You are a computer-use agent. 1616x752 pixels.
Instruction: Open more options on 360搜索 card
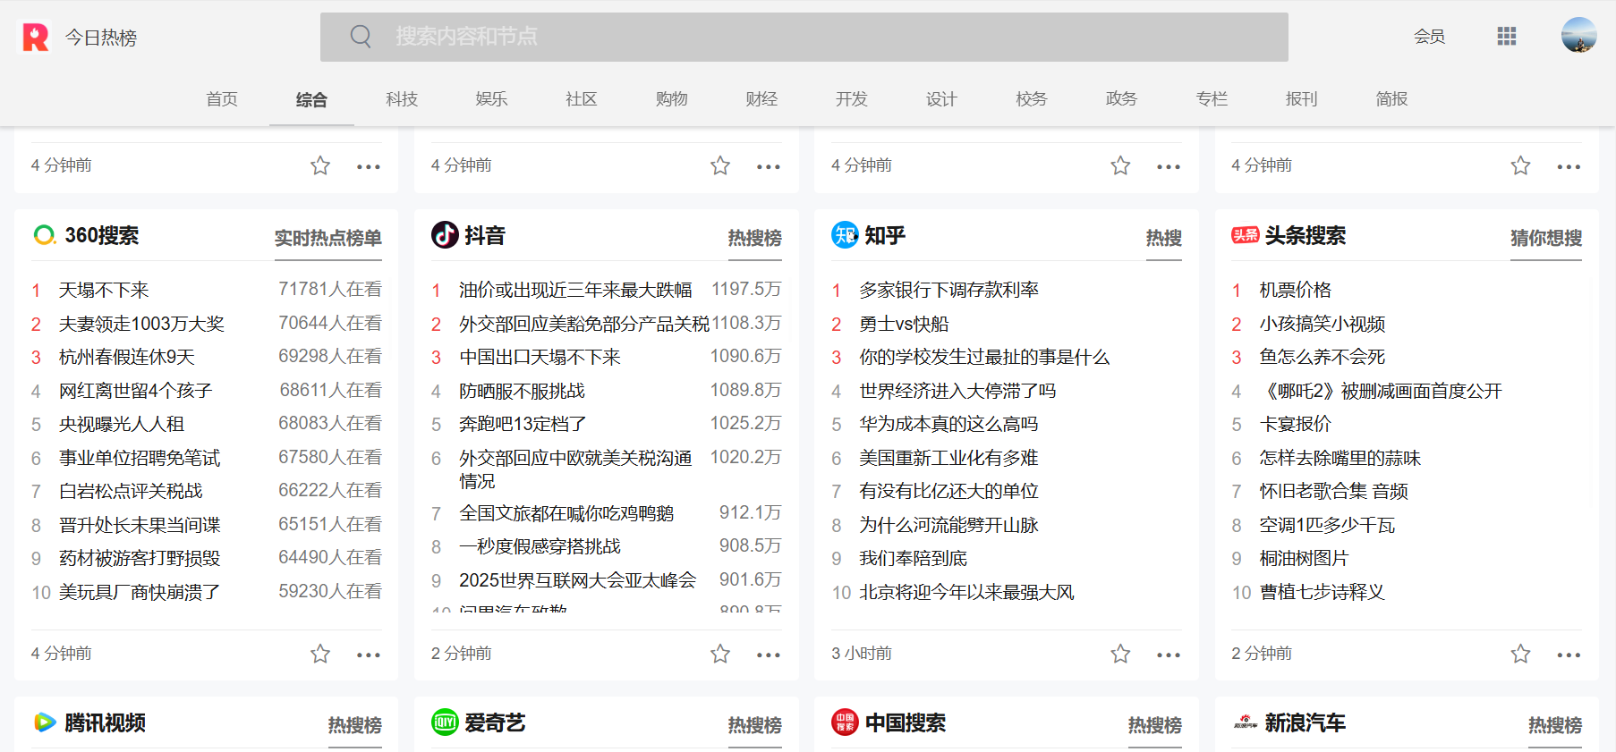point(369,655)
